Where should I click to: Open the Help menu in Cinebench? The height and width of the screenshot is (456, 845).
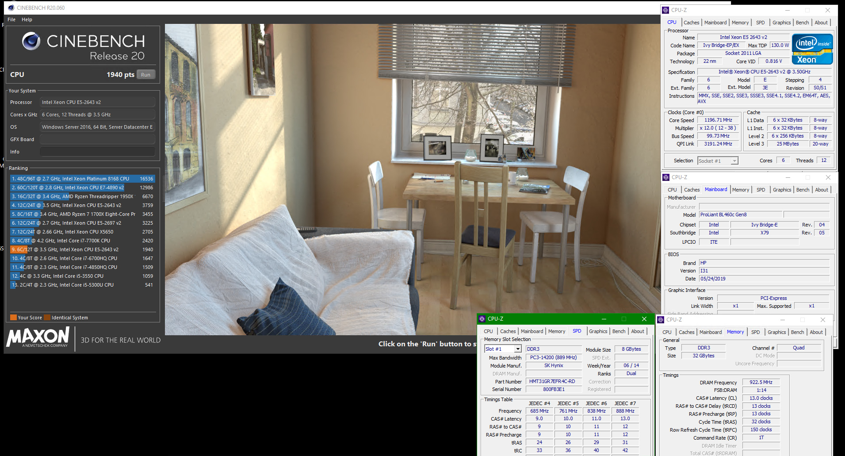pyautogui.click(x=27, y=19)
